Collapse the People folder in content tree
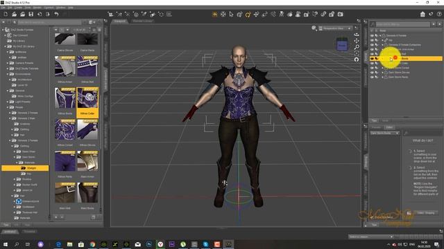The image size is (444, 249). click(8, 107)
